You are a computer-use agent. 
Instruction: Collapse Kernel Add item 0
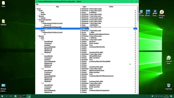click(42, 39)
